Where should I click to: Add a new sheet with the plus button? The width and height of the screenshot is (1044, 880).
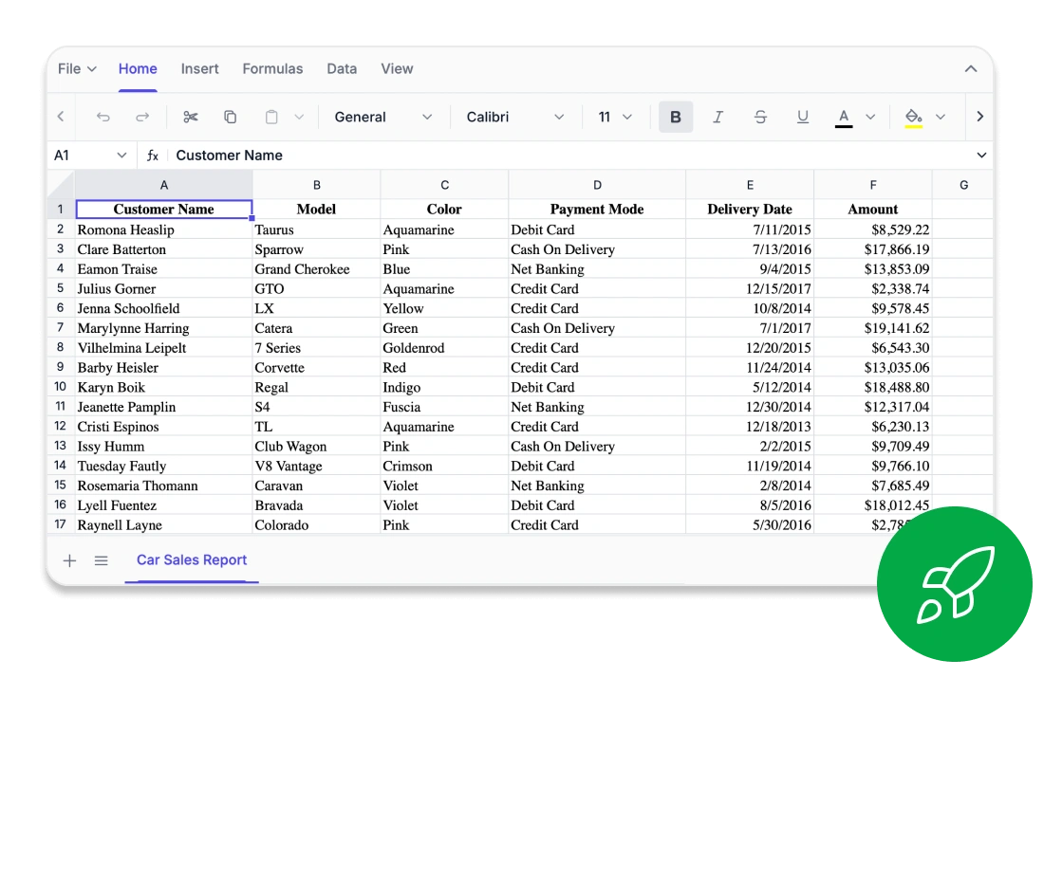coord(69,559)
